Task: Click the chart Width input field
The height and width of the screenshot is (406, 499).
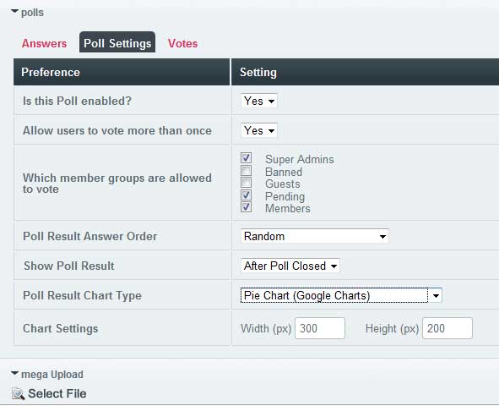Action: [320, 328]
